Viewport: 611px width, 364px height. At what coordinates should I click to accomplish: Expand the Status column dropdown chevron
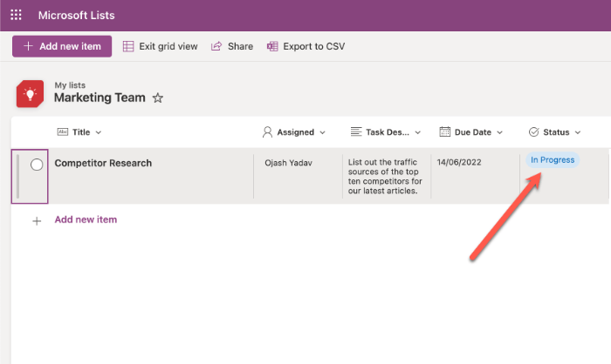[x=578, y=132]
